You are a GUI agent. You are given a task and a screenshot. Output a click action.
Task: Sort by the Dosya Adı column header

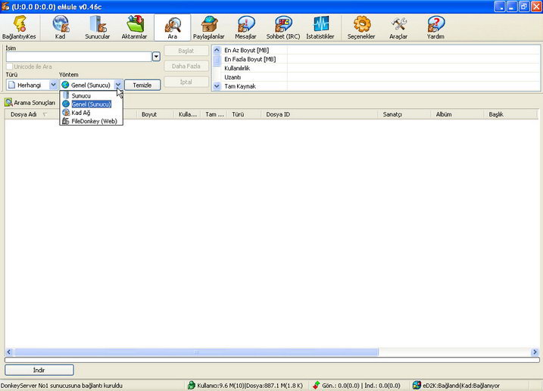(x=33, y=114)
